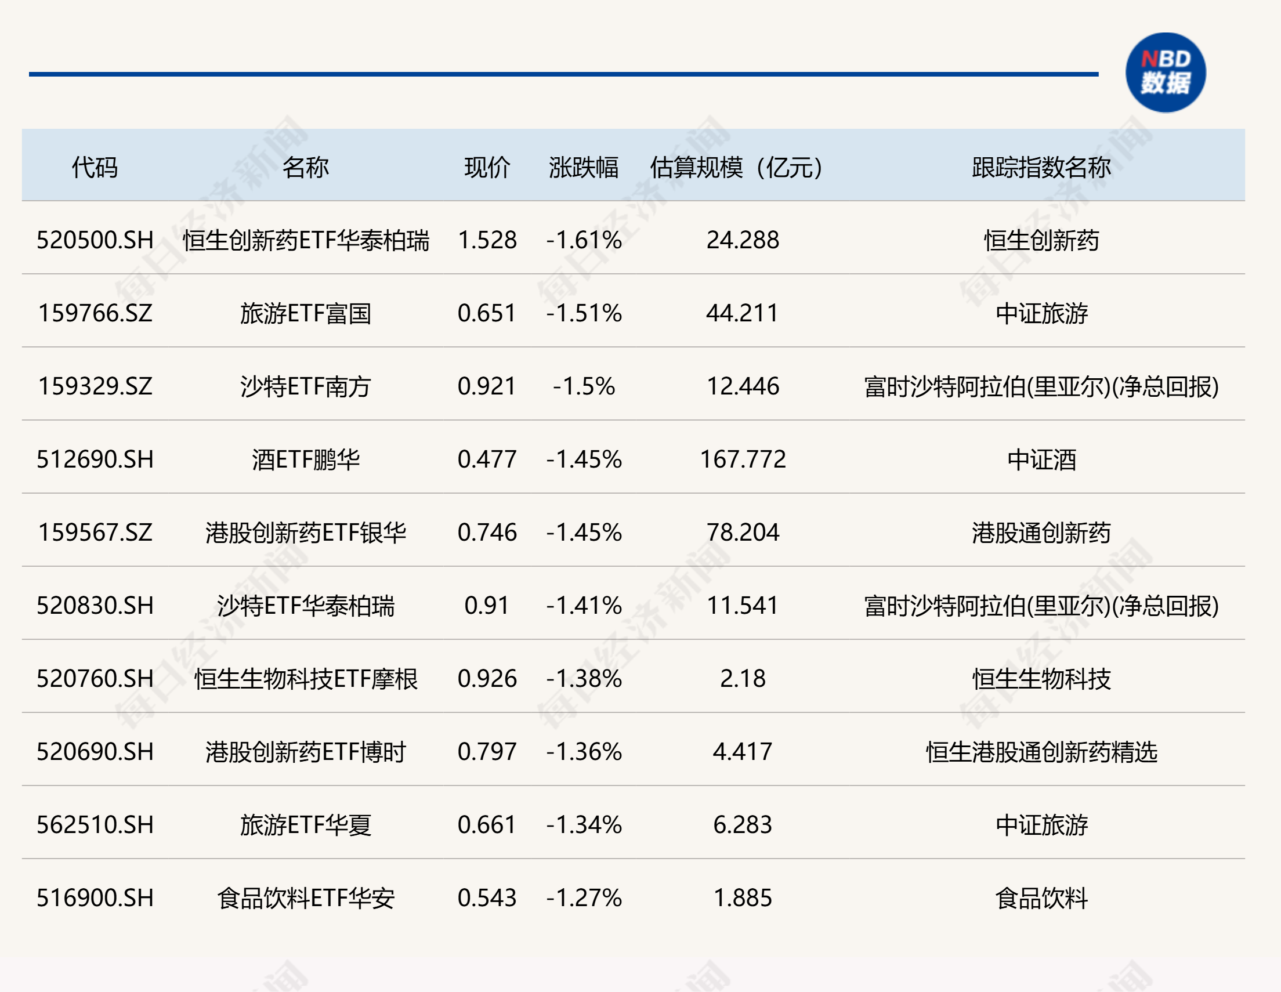Viewport: 1281px width, 992px height.
Task: Click name 港股创新药ETF博时
Action: [306, 751]
